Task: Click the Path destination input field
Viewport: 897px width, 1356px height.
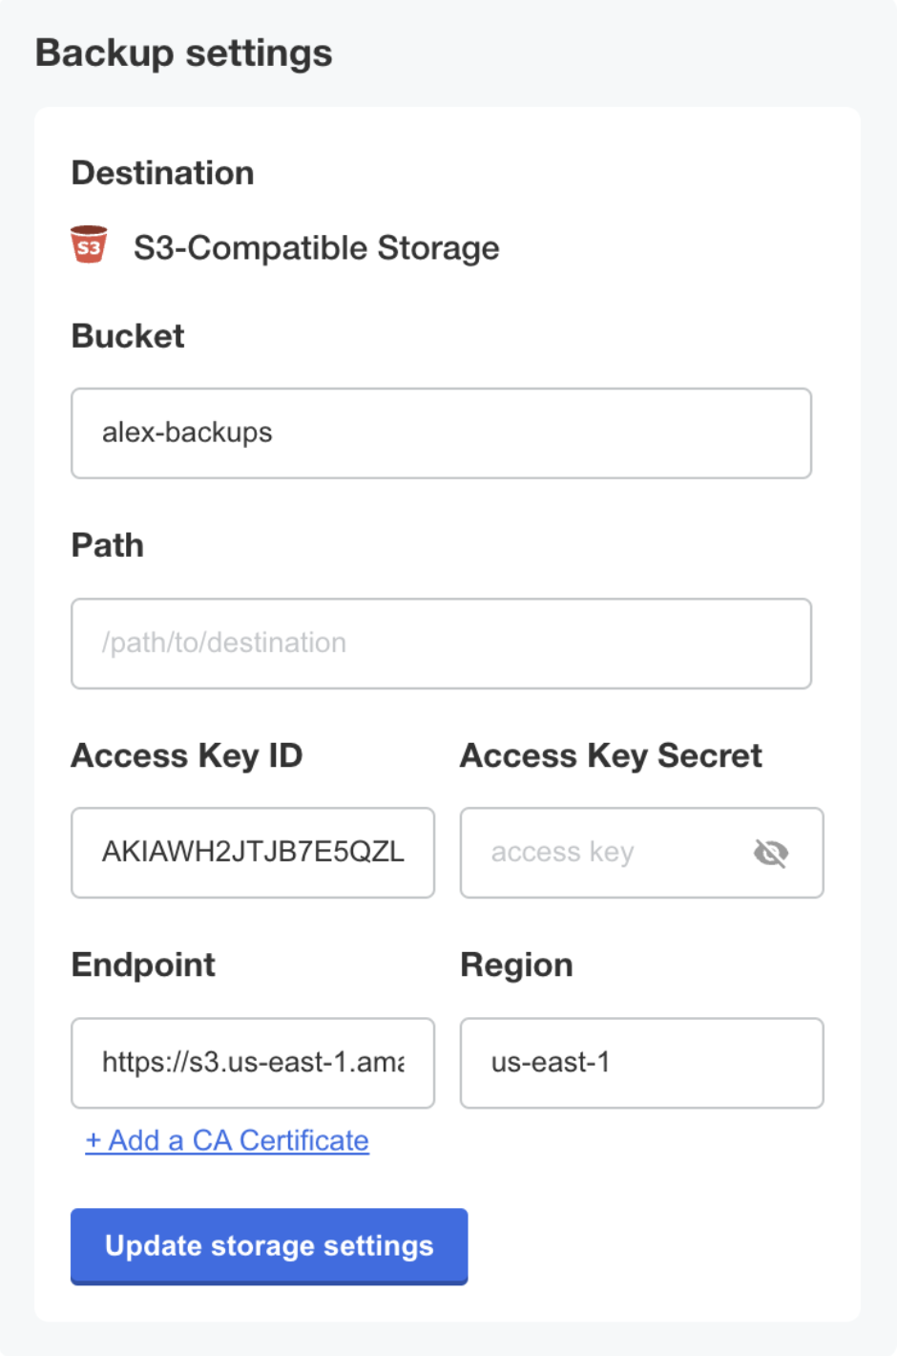Action: 440,643
